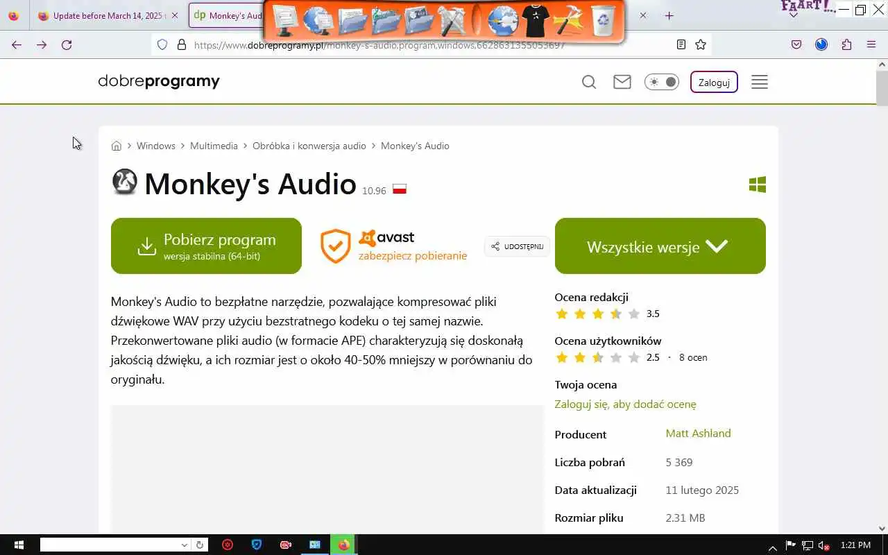The height and width of the screenshot is (555, 888).
Task: Click the Monkey's Audio program logo icon
Action: [125, 182]
